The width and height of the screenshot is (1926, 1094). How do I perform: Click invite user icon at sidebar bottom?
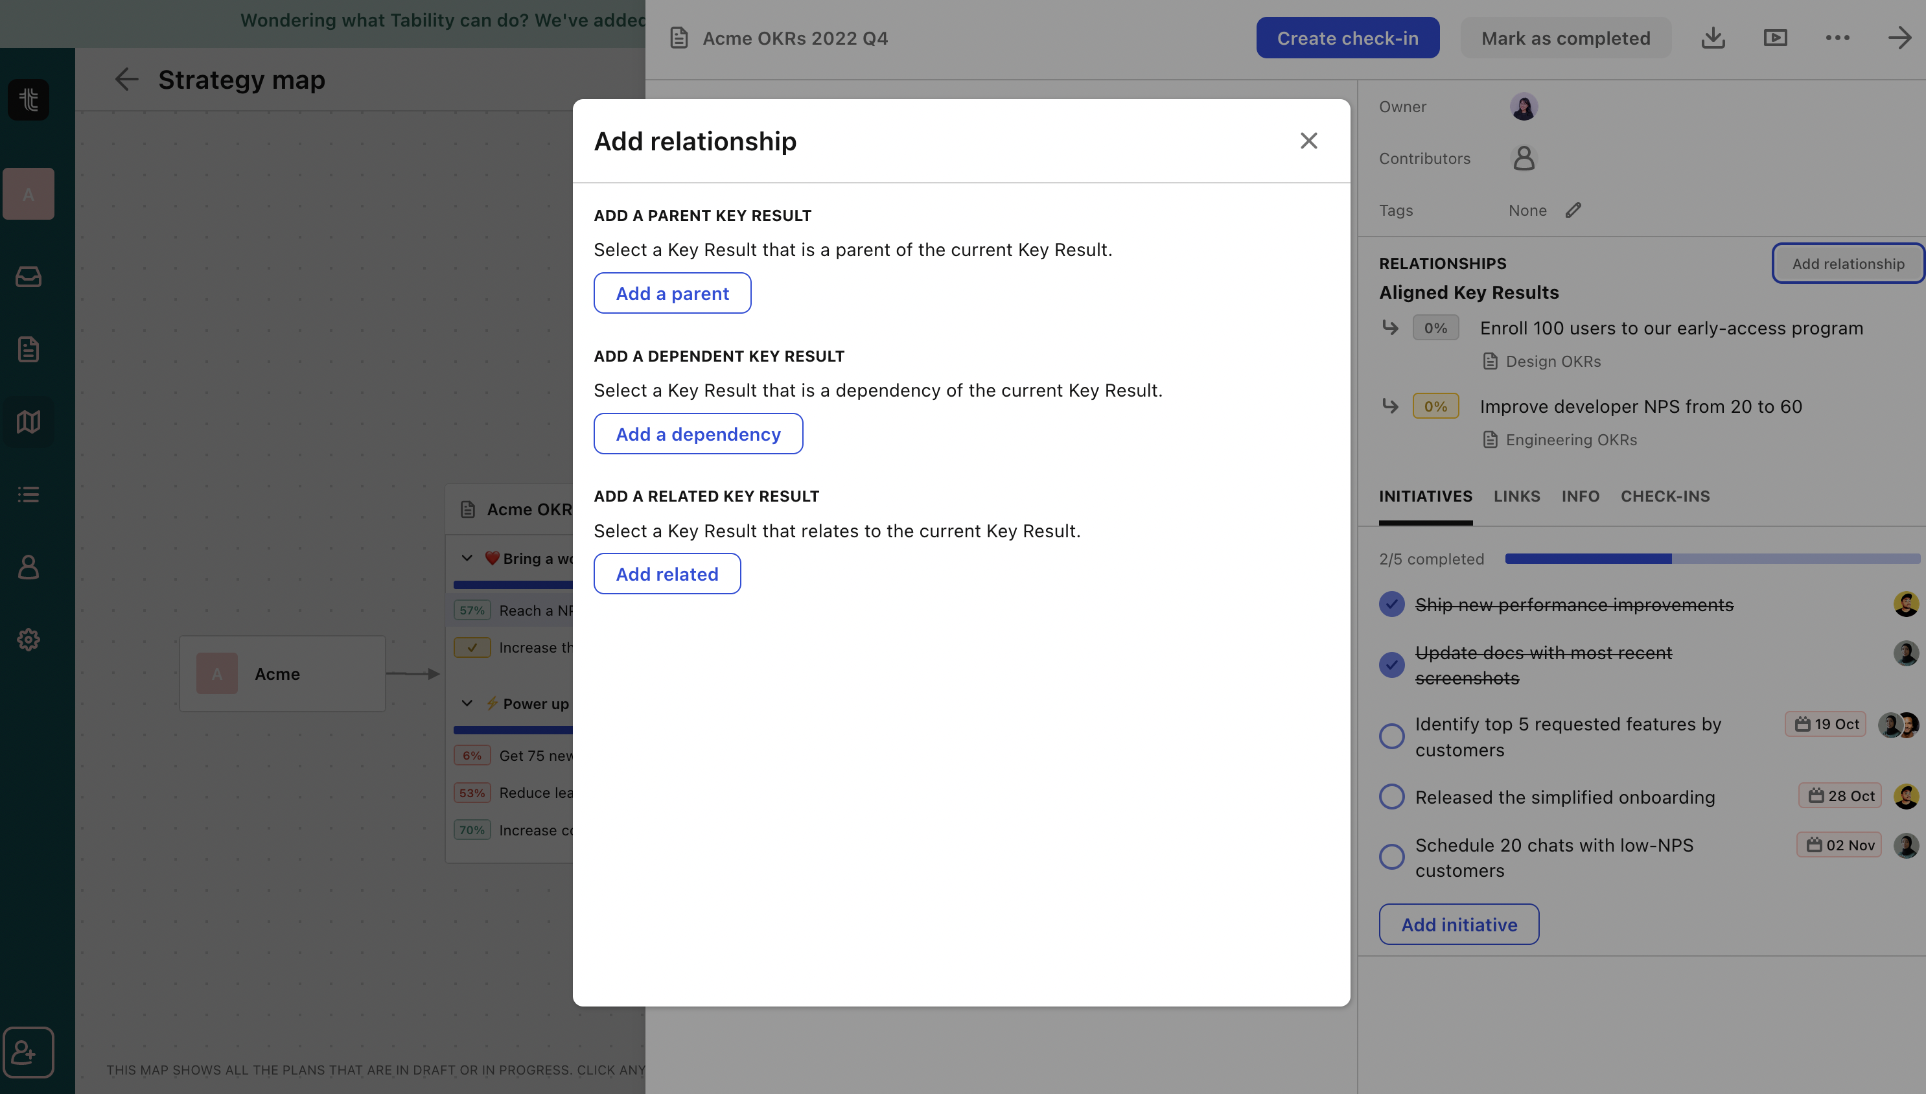coord(28,1052)
